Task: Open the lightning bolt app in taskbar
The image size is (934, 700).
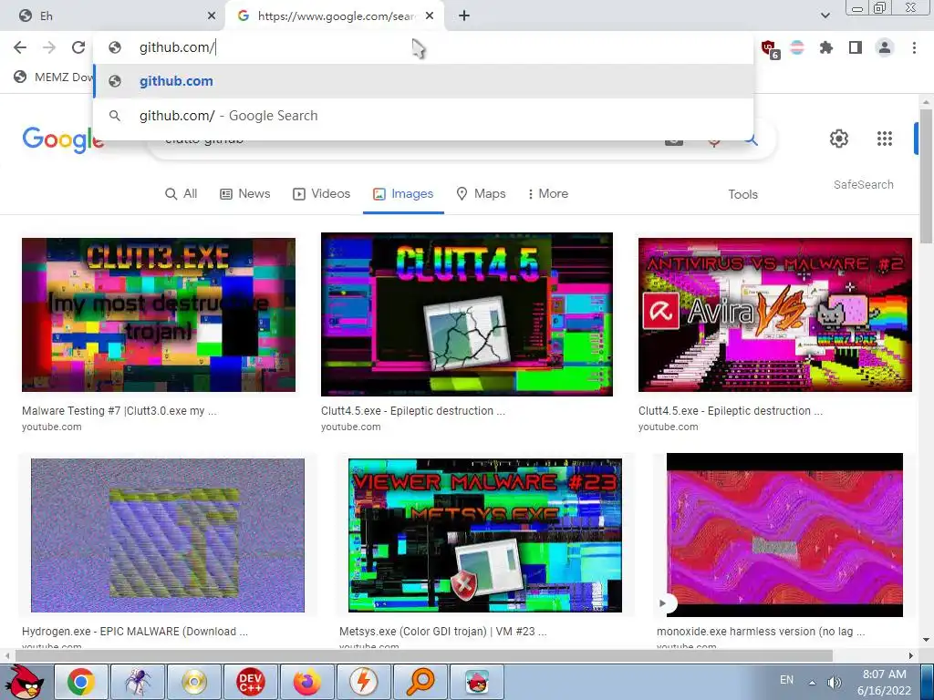Action: click(x=363, y=682)
